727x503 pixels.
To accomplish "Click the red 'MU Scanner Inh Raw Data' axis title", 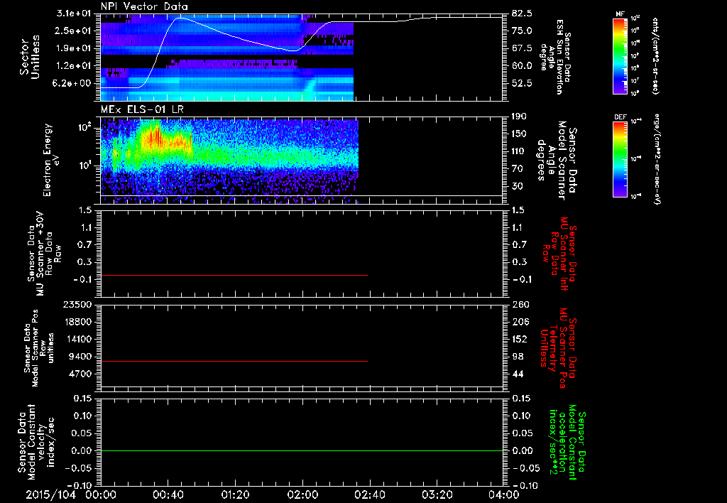I will pos(559,254).
